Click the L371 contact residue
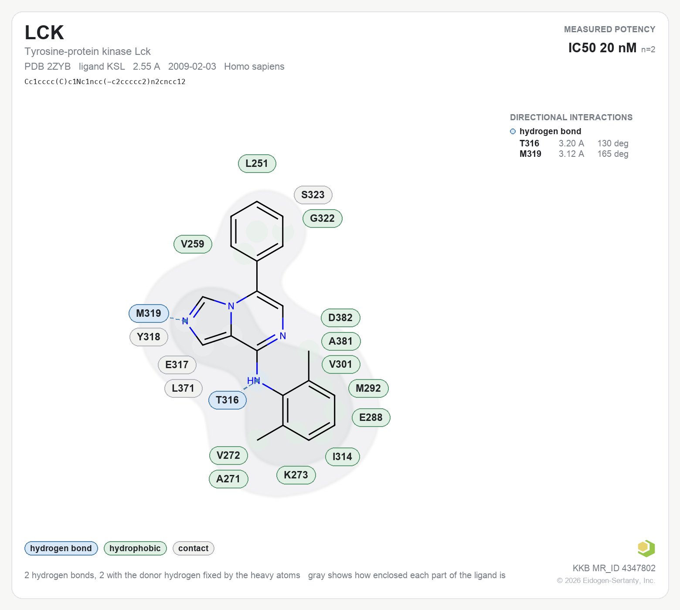This screenshot has height=610, width=680. (183, 388)
